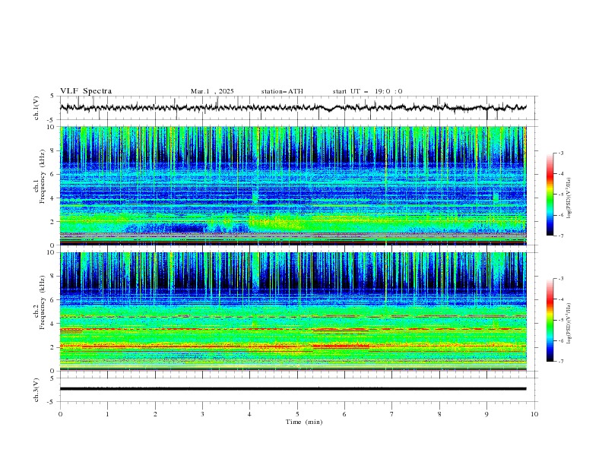Click the '9' tick on Time axis

(486, 414)
